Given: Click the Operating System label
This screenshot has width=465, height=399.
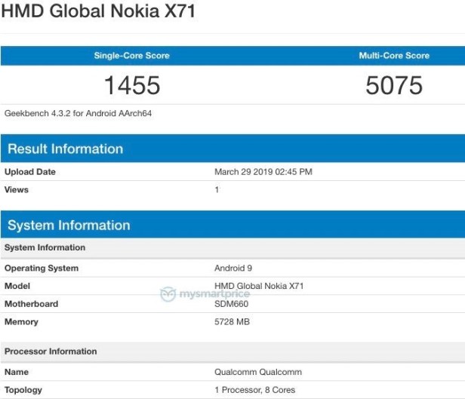Looking at the screenshot, I should [x=42, y=268].
